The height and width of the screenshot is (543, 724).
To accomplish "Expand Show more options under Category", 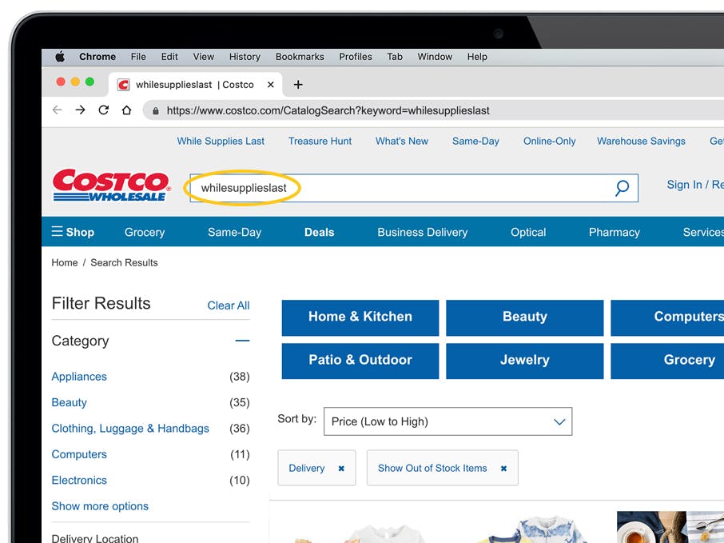I will click(100, 505).
